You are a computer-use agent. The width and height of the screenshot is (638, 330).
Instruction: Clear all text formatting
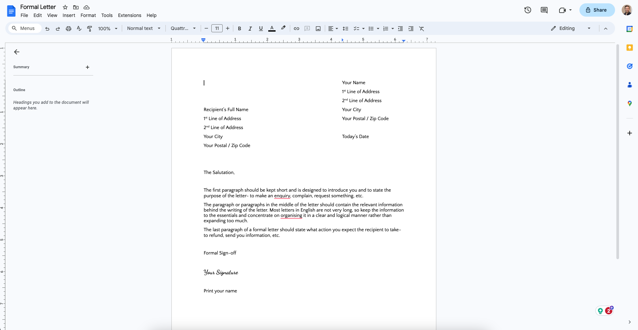pyautogui.click(x=421, y=29)
